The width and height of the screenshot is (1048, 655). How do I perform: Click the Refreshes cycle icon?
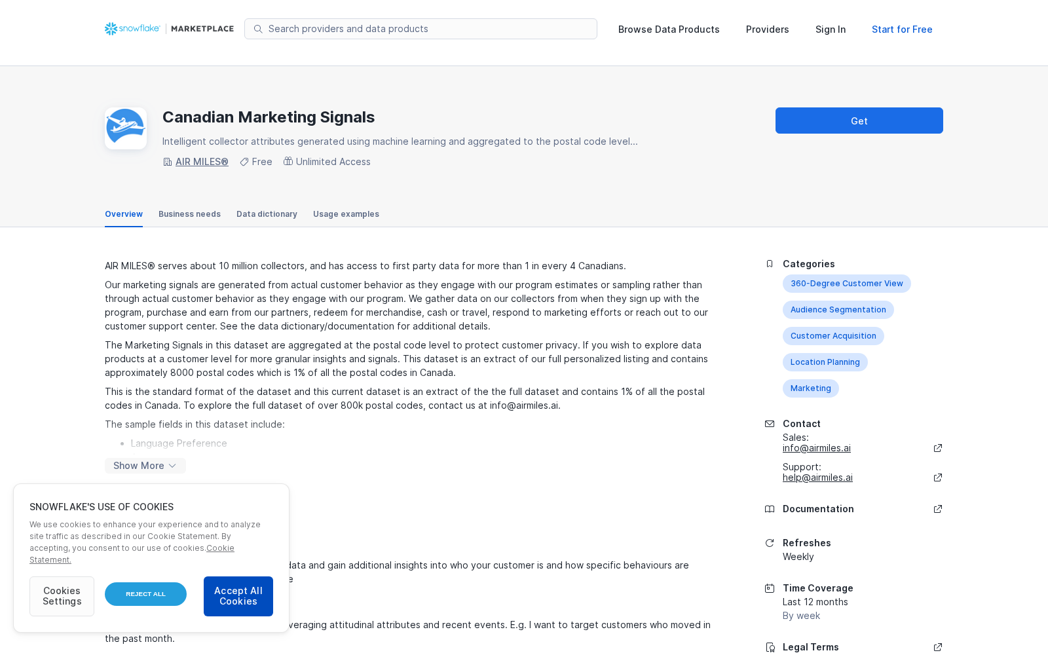tap(770, 543)
